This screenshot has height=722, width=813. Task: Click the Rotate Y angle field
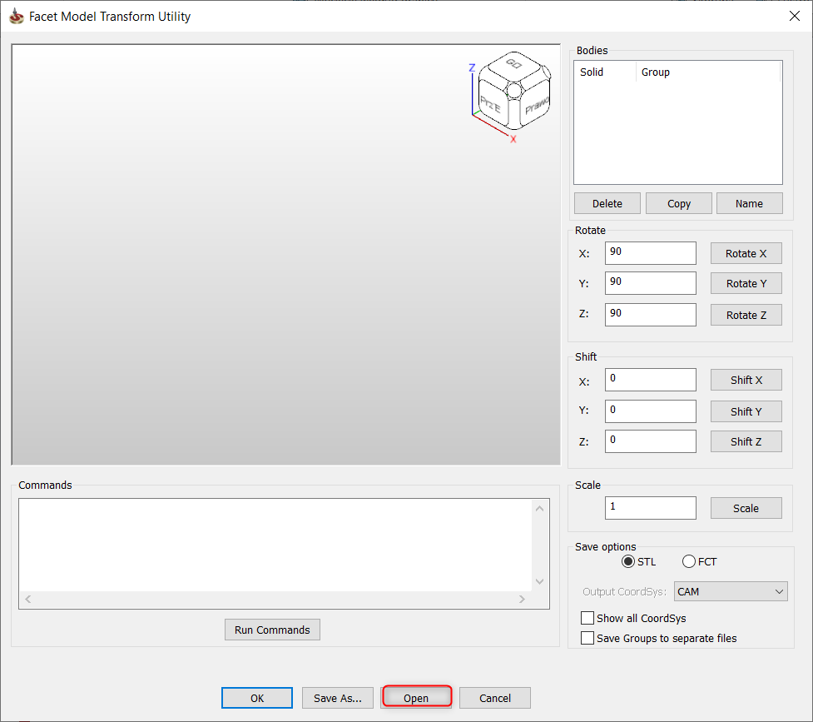(x=650, y=283)
